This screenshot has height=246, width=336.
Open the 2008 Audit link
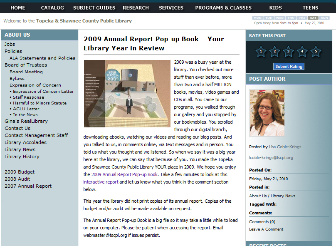click(x=17, y=179)
